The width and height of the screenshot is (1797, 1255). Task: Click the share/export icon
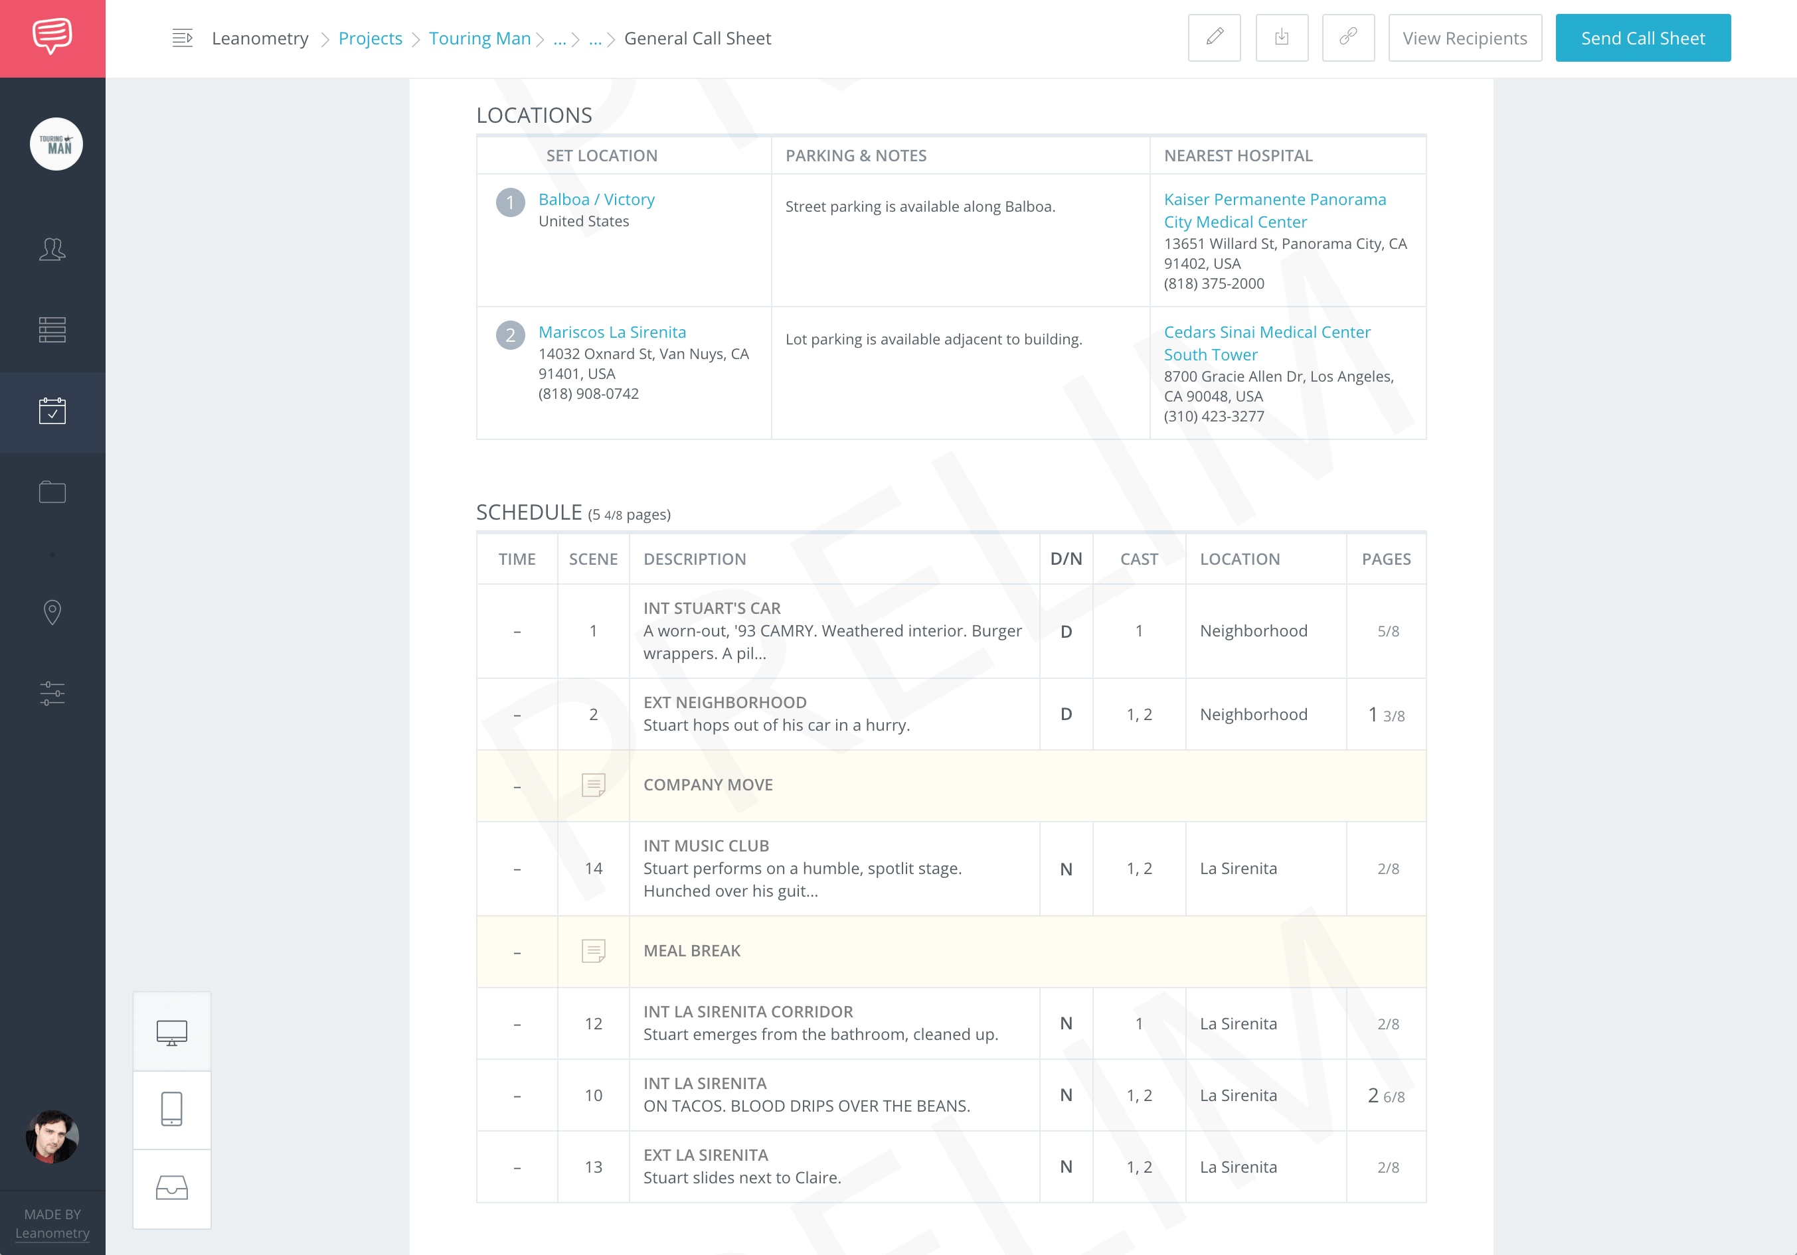click(1281, 37)
